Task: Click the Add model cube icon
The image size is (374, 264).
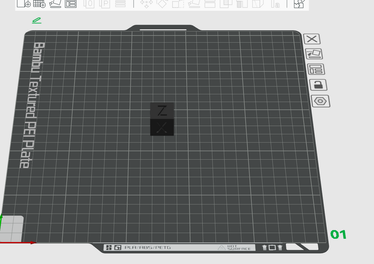Action: [x=24, y=3]
